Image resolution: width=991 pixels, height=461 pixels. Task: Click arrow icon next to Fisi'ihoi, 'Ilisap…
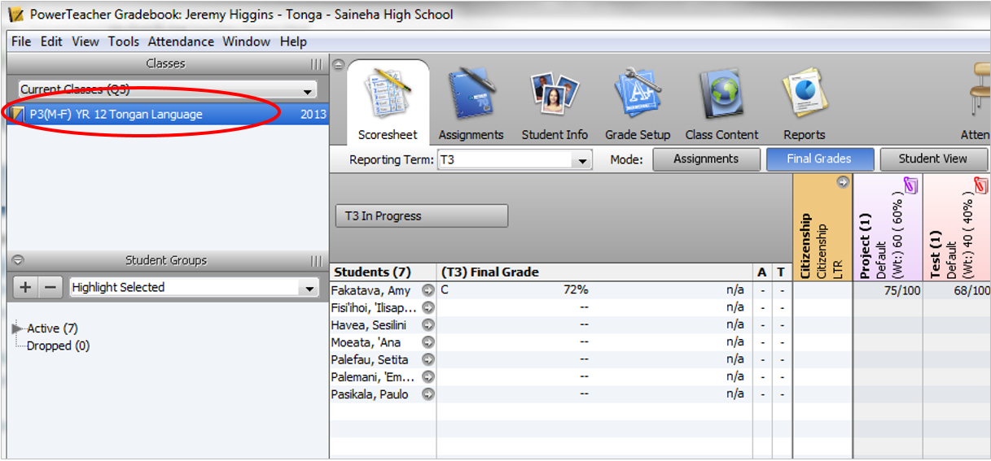[428, 308]
